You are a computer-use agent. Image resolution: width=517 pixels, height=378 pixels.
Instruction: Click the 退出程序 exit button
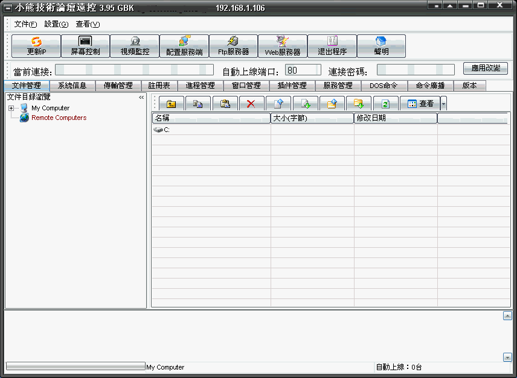(x=332, y=46)
